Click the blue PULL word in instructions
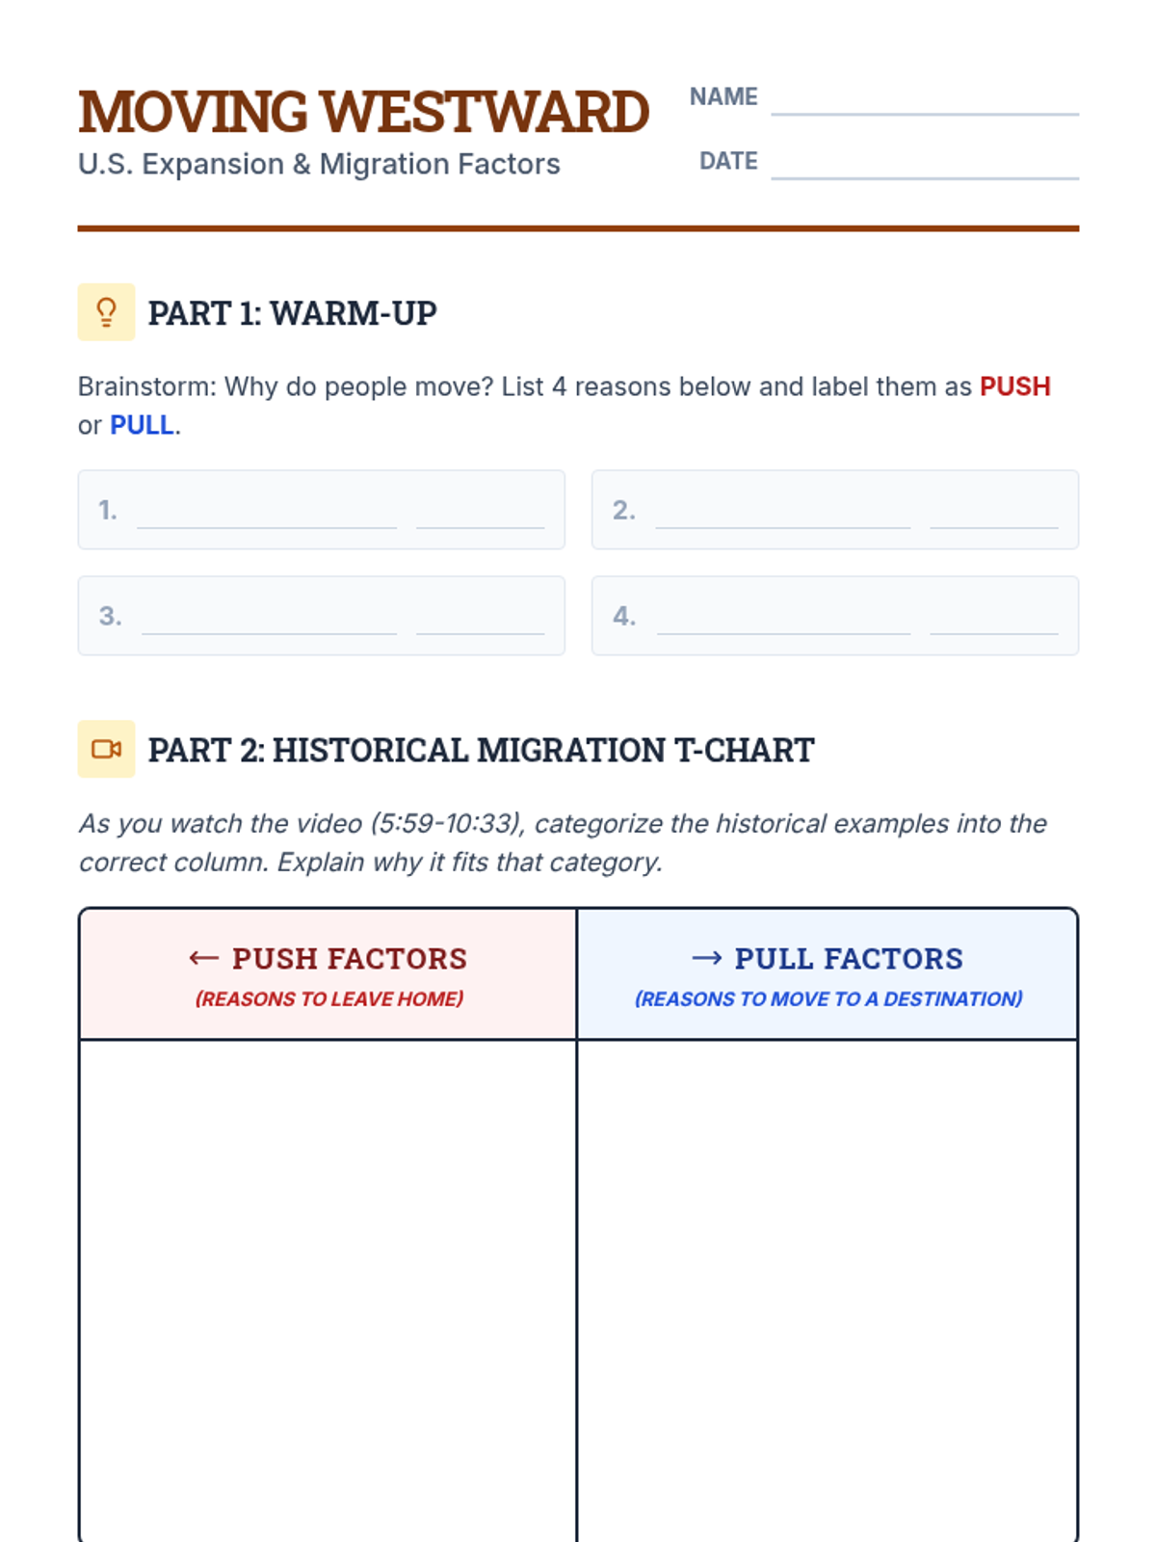The height and width of the screenshot is (1542, 1156). [142, 425]
